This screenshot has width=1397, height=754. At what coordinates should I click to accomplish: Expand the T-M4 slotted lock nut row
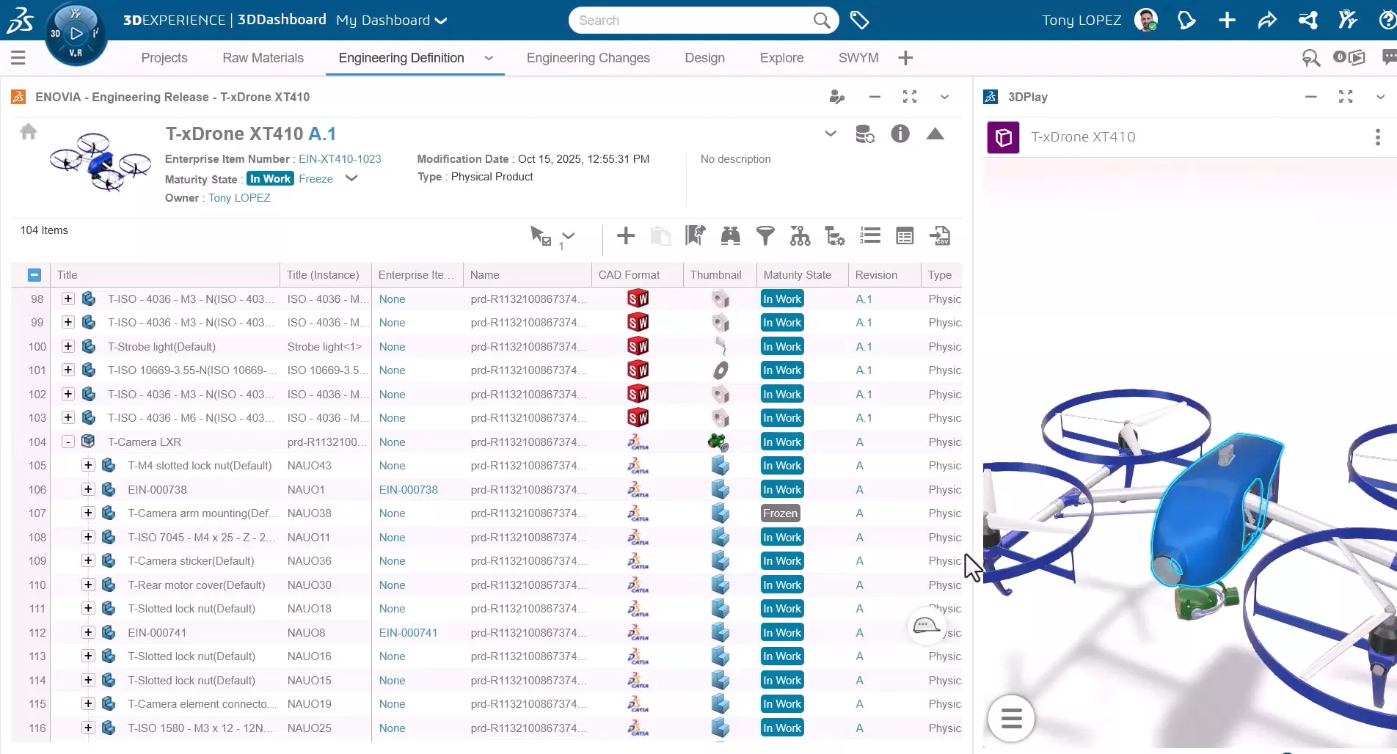tap(88, 465)
